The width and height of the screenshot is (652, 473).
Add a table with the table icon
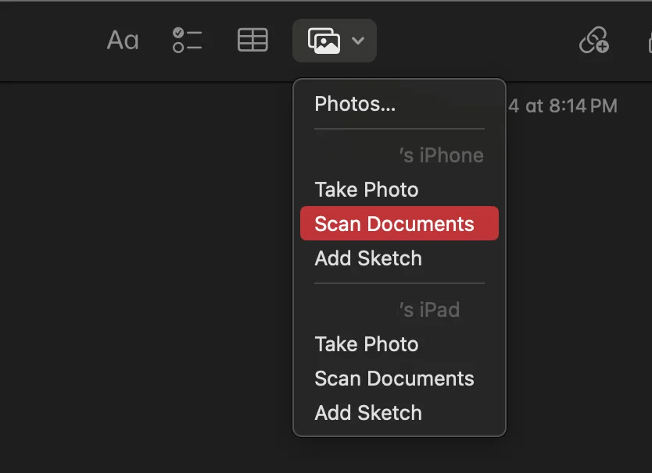click(253, 41)
